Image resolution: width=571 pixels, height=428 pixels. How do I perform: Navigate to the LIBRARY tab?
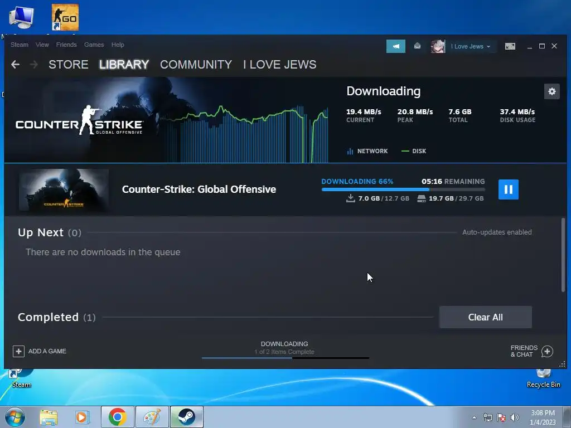124,65
